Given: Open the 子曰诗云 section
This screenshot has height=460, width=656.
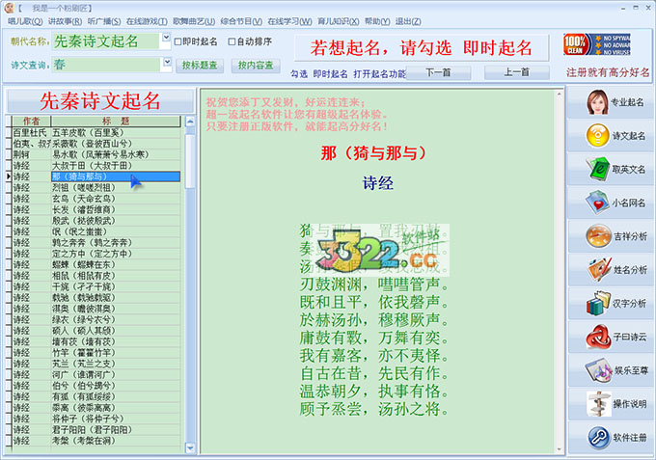Looking at the screenshot, I should coord(611,338).
